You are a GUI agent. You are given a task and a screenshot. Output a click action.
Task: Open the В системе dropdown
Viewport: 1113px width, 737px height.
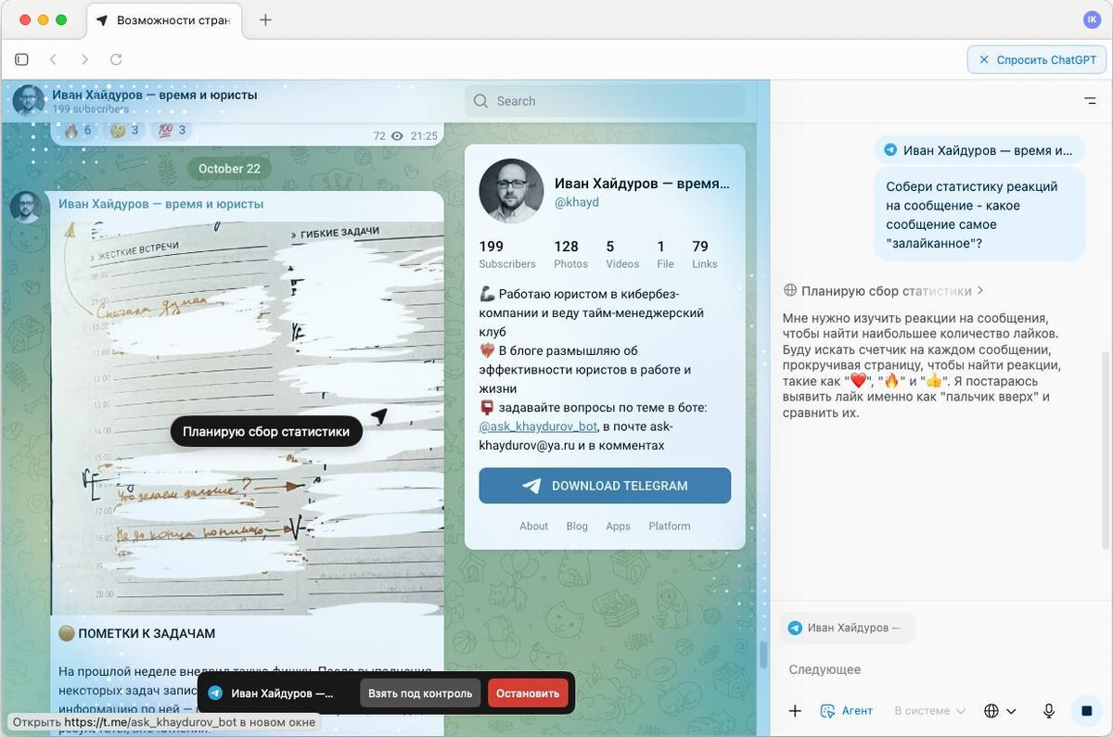[929, 711]
